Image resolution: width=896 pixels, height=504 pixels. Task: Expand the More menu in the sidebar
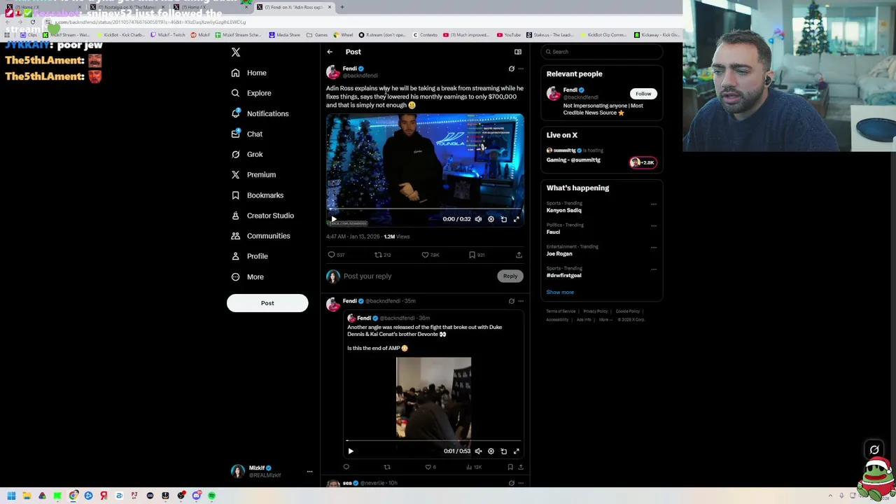[x=248, y=276]
